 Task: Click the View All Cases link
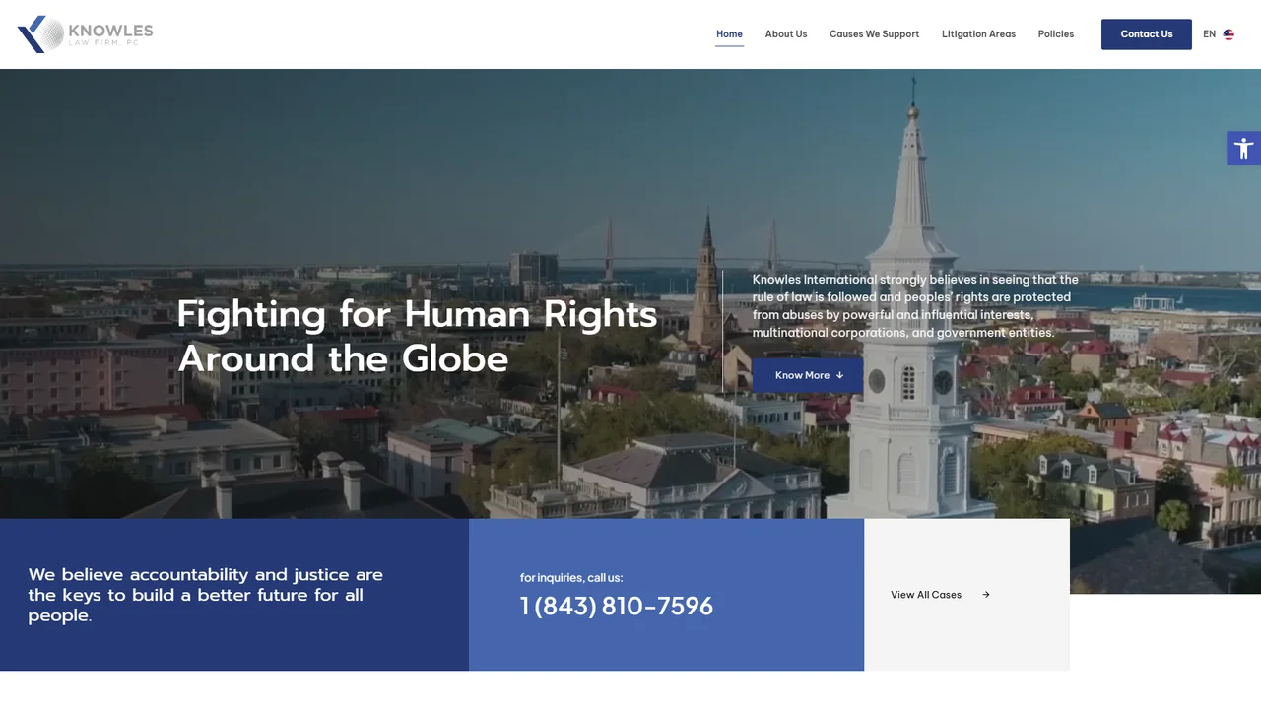(940, 595)
